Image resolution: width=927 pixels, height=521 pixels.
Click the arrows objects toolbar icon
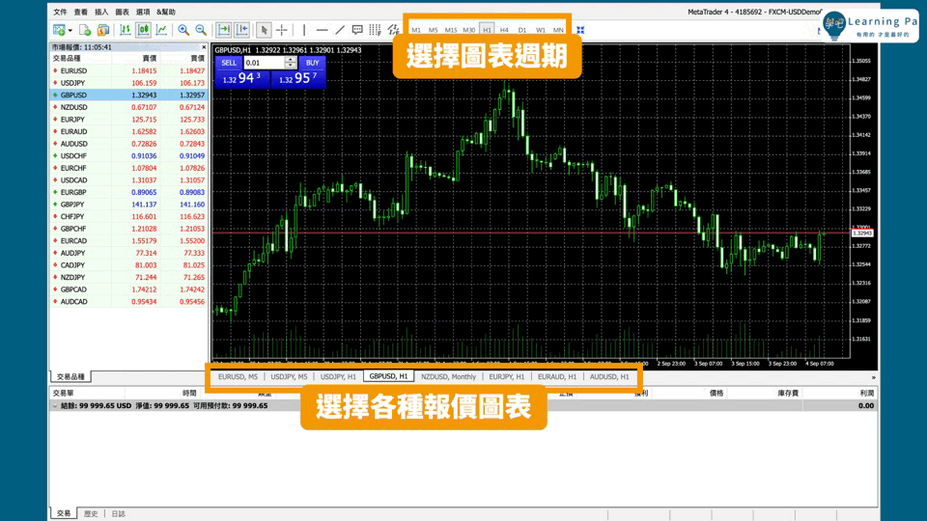393,30
